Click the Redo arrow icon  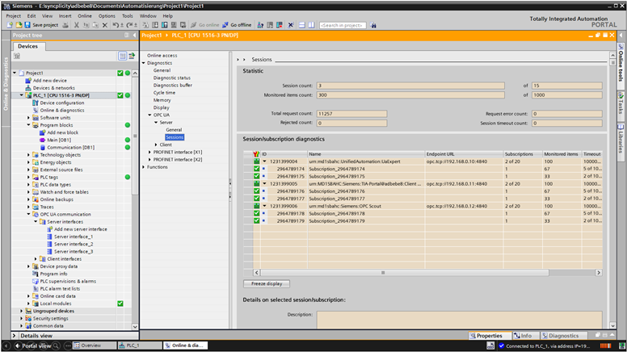coord(129,25)
